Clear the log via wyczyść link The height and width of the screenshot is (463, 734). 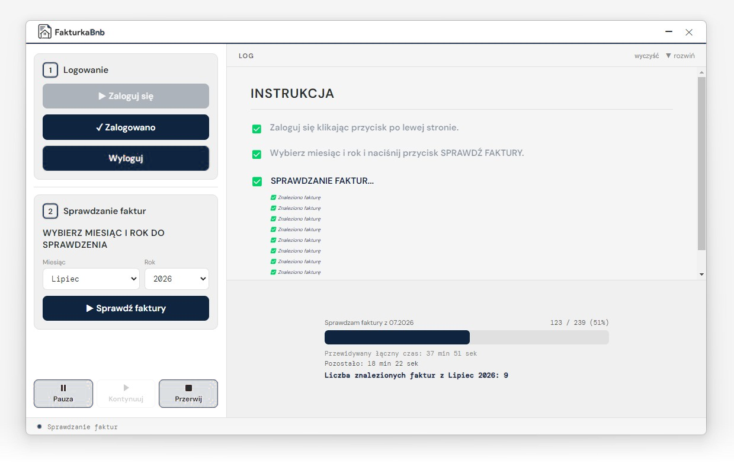pos(646,56)
